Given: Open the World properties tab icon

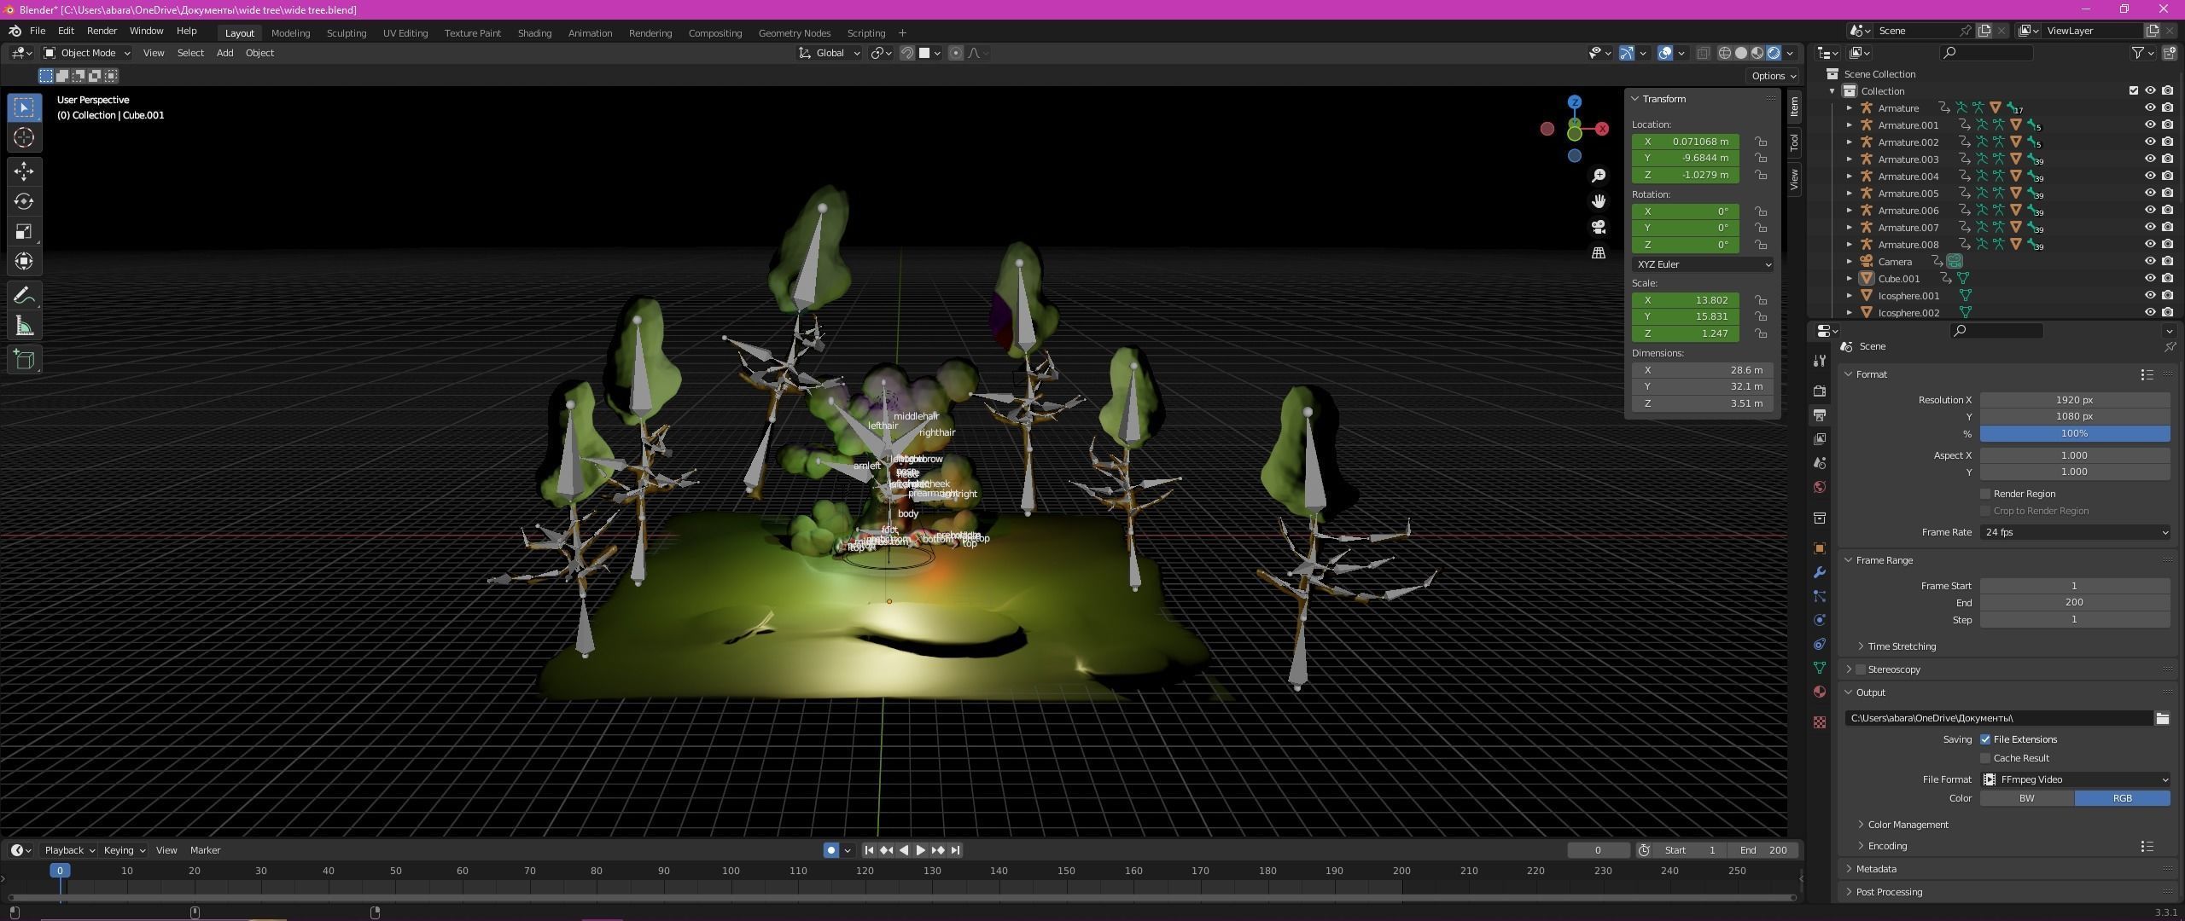Looking at the screenshot, I should (x=1820, y=487).
